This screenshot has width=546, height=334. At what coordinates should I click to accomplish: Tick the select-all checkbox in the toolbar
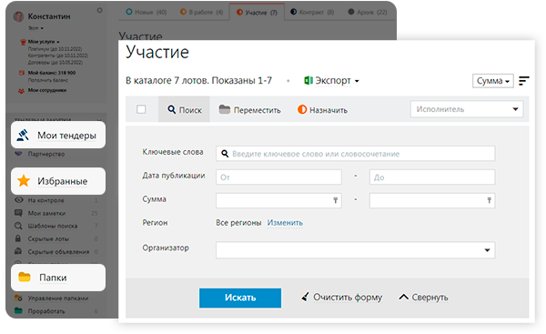pos(141,109)
